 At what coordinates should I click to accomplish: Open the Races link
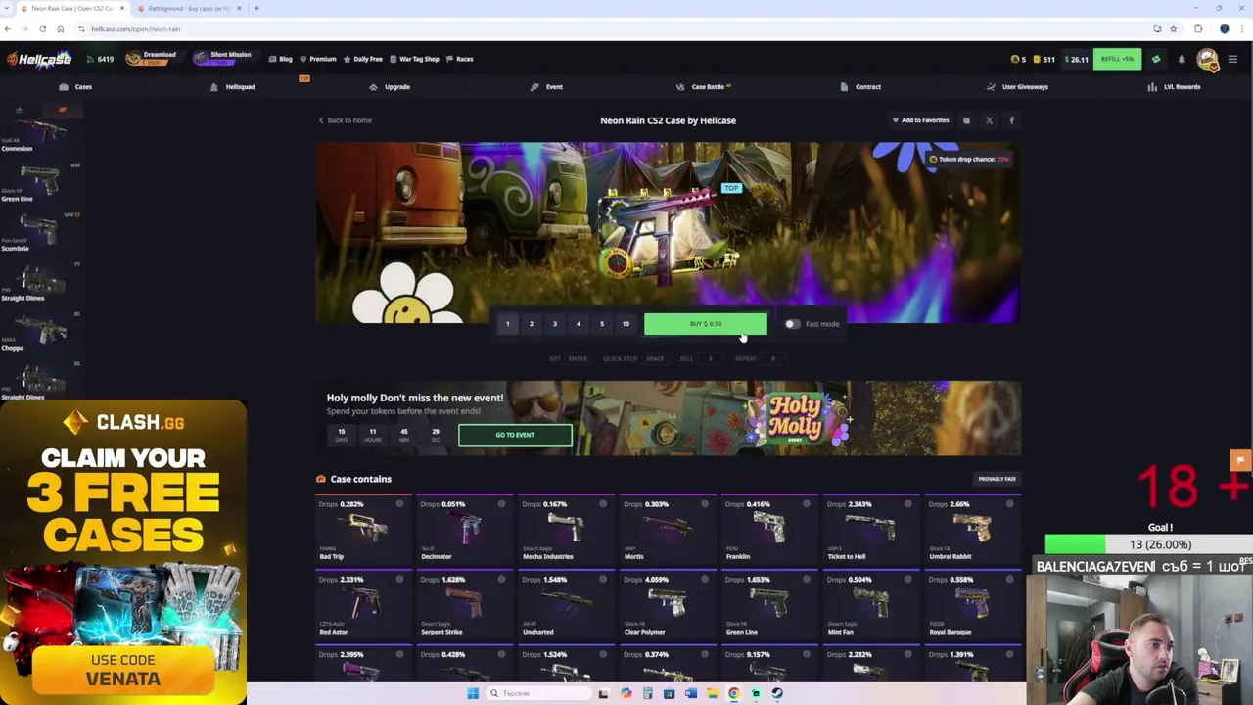[x=459, y=59]
